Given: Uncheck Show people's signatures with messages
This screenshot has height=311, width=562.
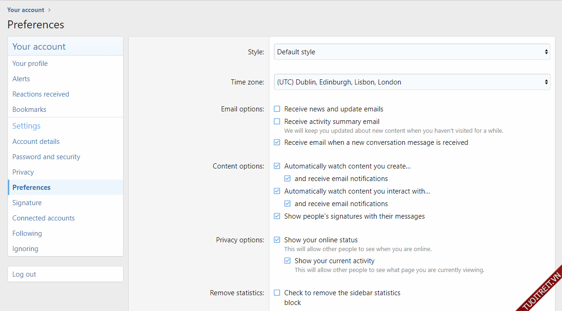Looking at the screenshot, I should point(277,216).
